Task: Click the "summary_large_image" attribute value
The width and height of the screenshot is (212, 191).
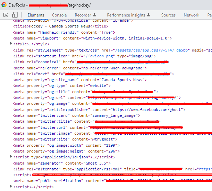Action: tap(114, 115)
